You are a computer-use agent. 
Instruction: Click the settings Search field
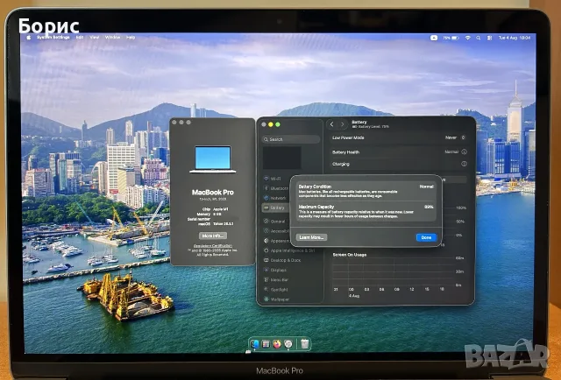291,139
